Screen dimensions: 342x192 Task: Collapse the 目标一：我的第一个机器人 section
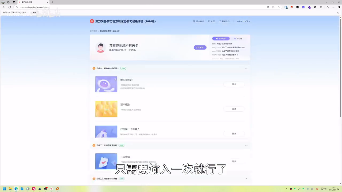point(246,69)
